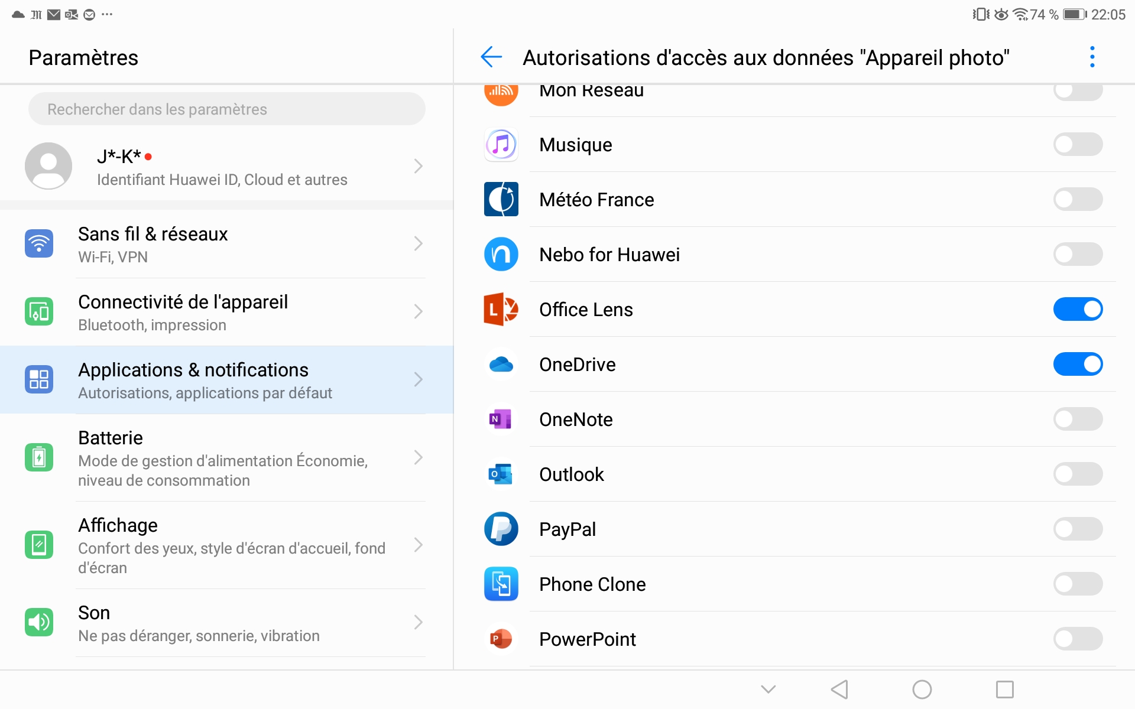Enable Musique camera permission toggle
Screen dimensions: 1135x709
click(x=1077, y=144)
